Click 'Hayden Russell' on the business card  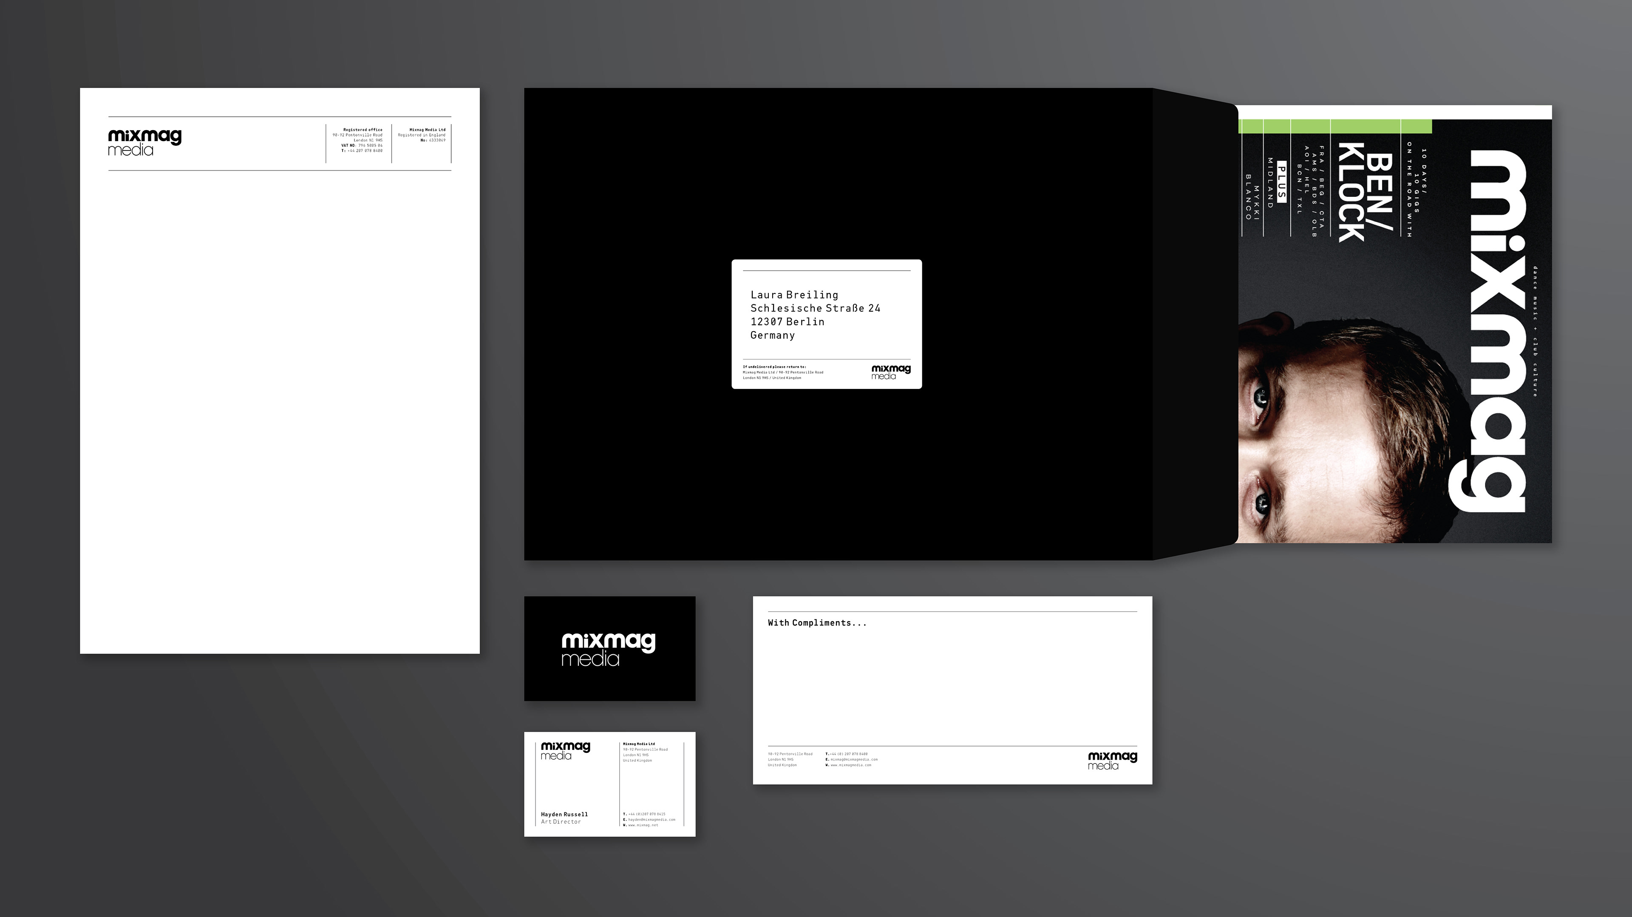click(564, 815)
